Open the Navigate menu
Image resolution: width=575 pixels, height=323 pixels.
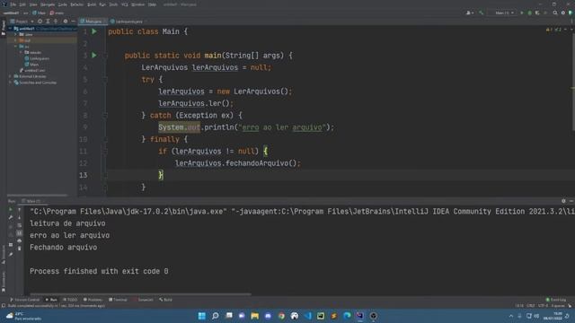tap(48, 4)
